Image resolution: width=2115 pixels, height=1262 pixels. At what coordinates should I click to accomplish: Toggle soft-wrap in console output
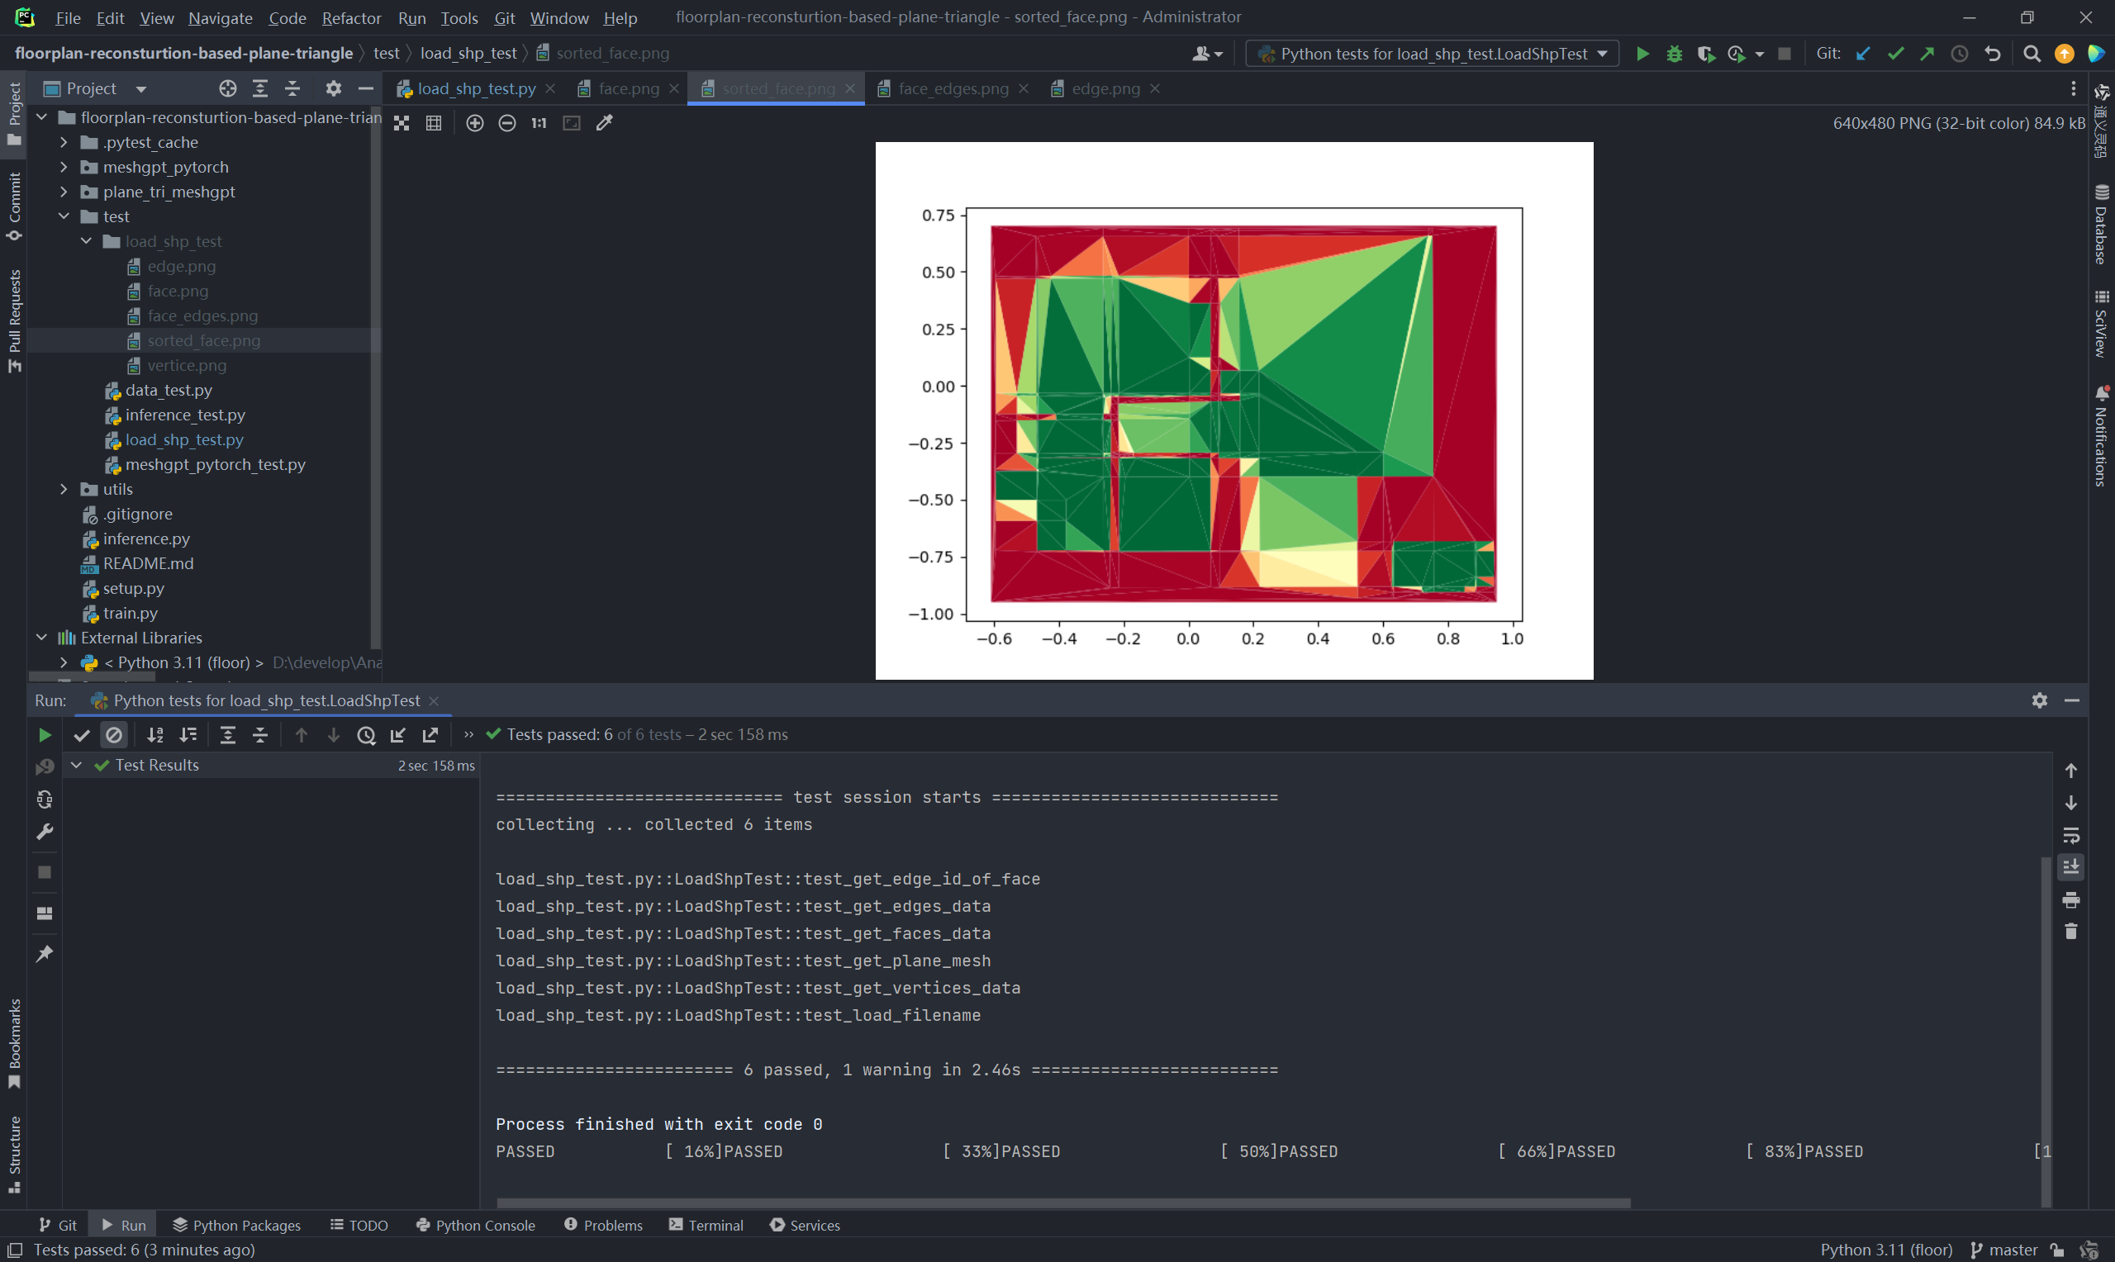pyautogui.click(x=2070, y=835)
